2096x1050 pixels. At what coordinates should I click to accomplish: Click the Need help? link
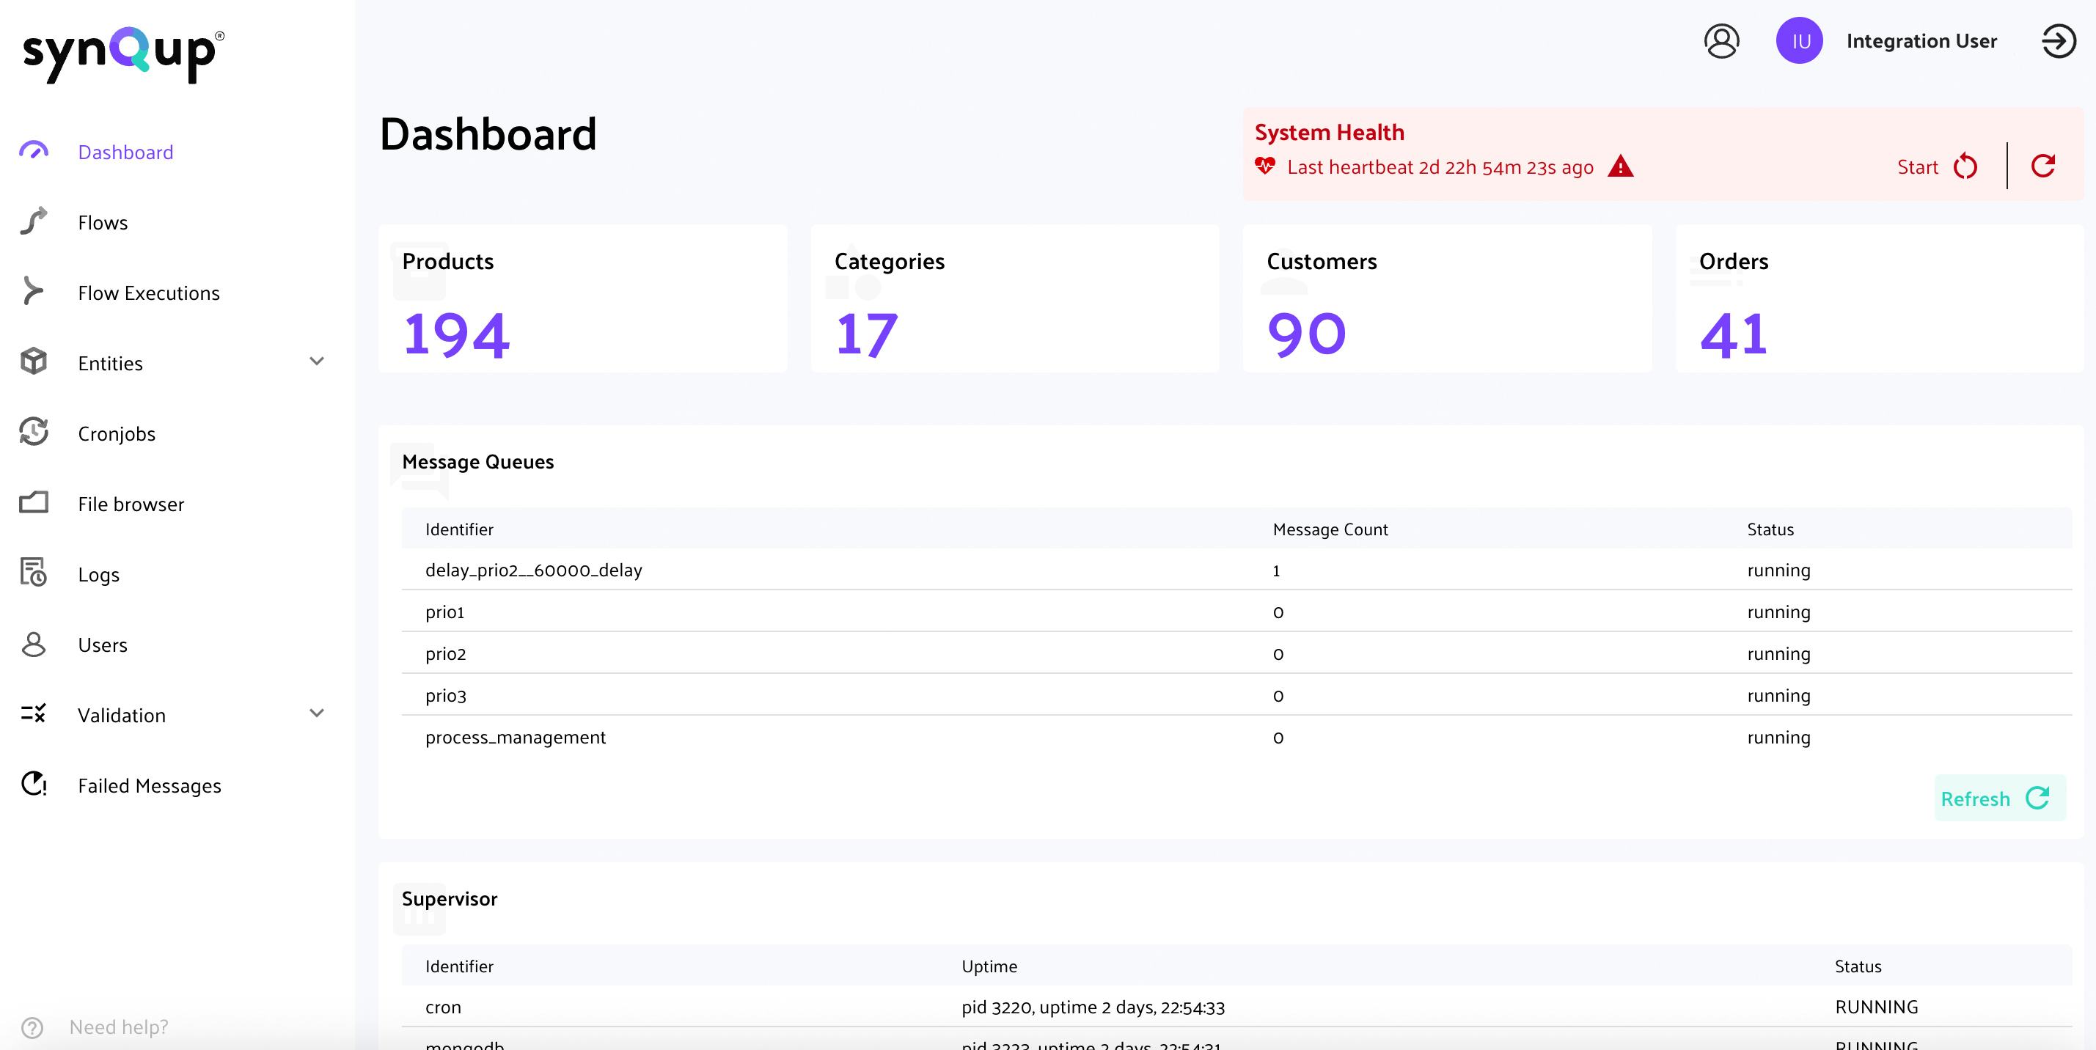click(119, 1027)
